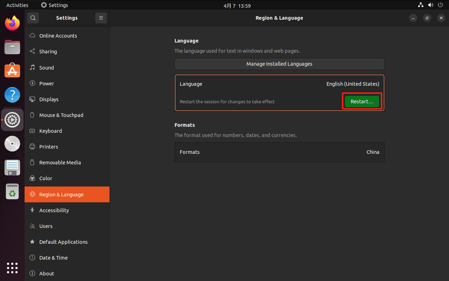
Task: Go to Removable Media settings panel
Action: click(x=67, y=162)
